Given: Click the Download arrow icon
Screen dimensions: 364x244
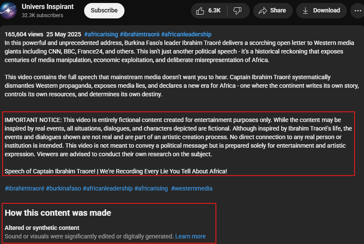Looking at the screenshot, I should coord(305,10).
